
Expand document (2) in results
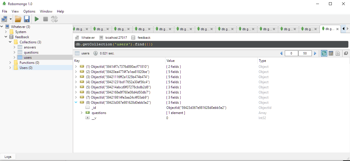click(76, 72)
